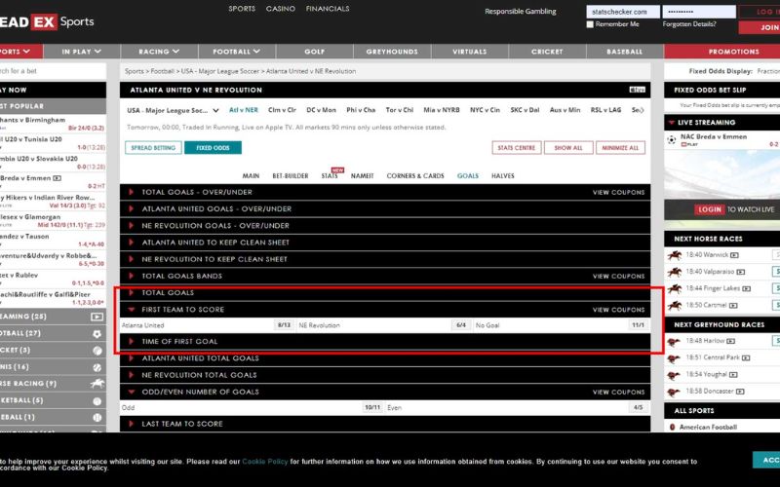Tick the Remember Me checkbox
The image size is (780, 487).
pos(590,24)
